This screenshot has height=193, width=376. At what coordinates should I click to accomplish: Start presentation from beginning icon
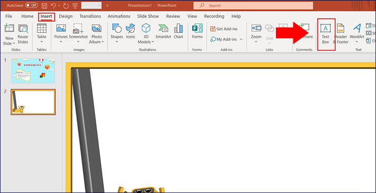(x=75, y=5)
